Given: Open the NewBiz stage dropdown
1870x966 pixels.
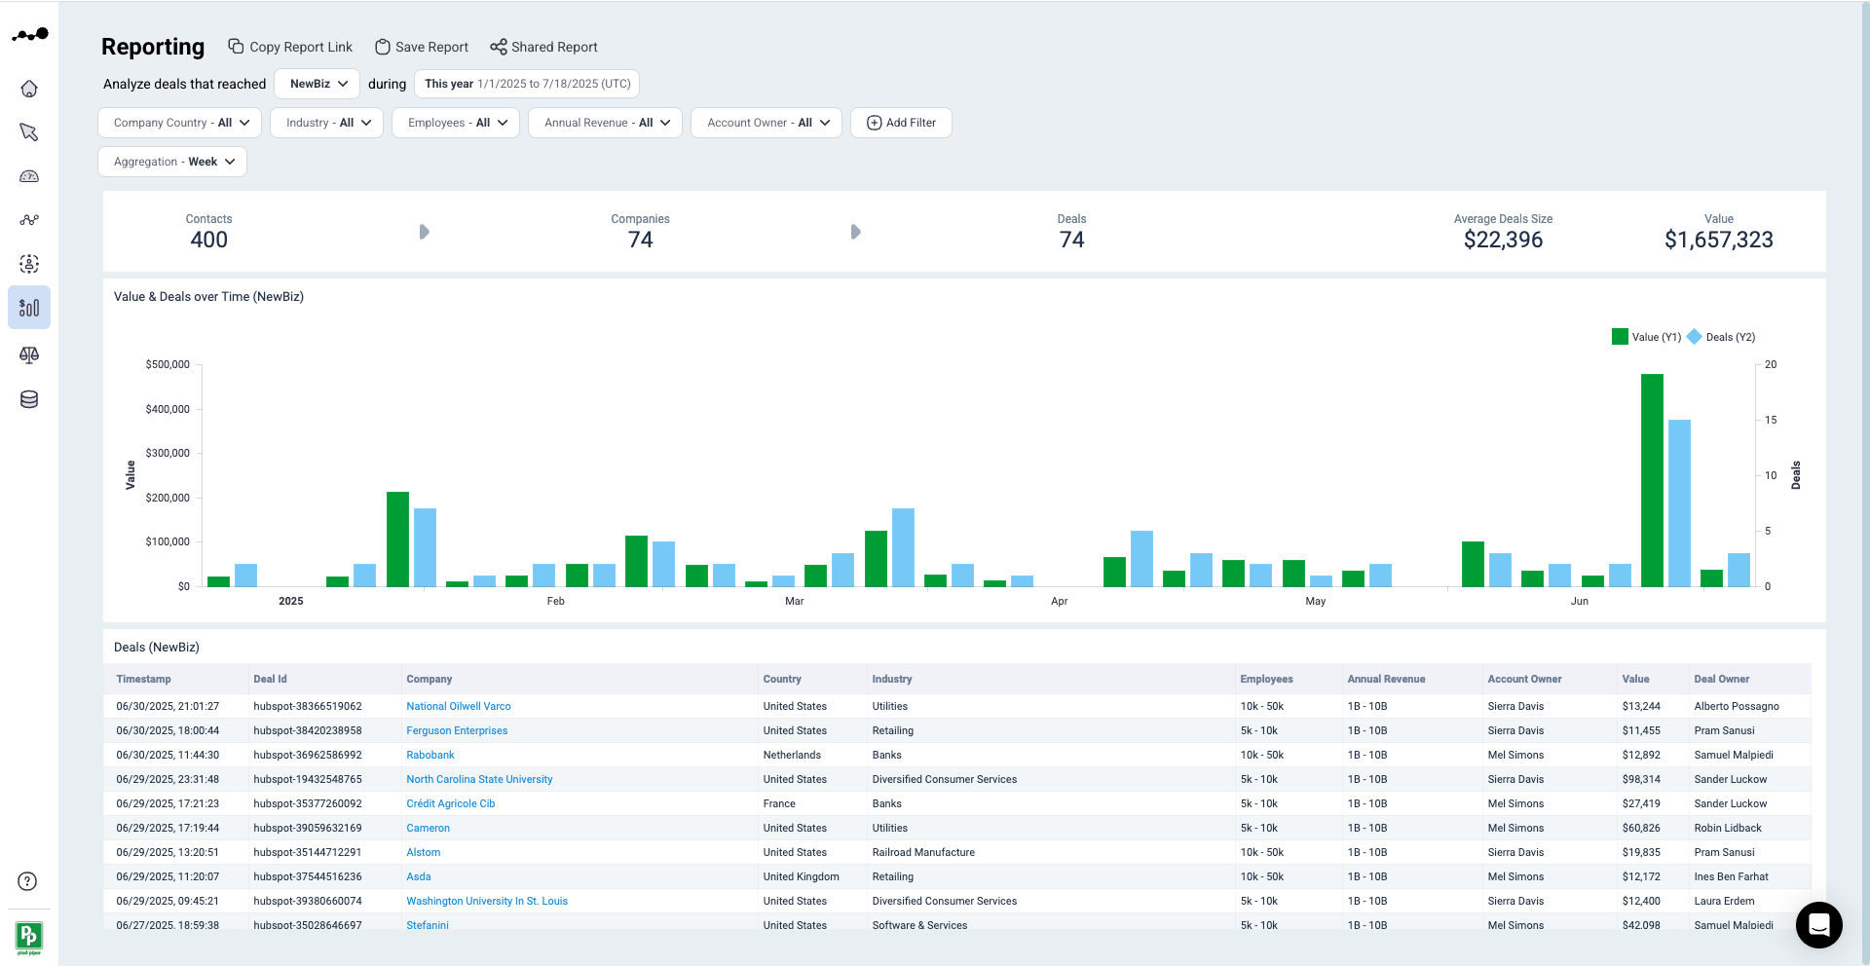Looking at the screenshot, I should click(x=318, y=84).
